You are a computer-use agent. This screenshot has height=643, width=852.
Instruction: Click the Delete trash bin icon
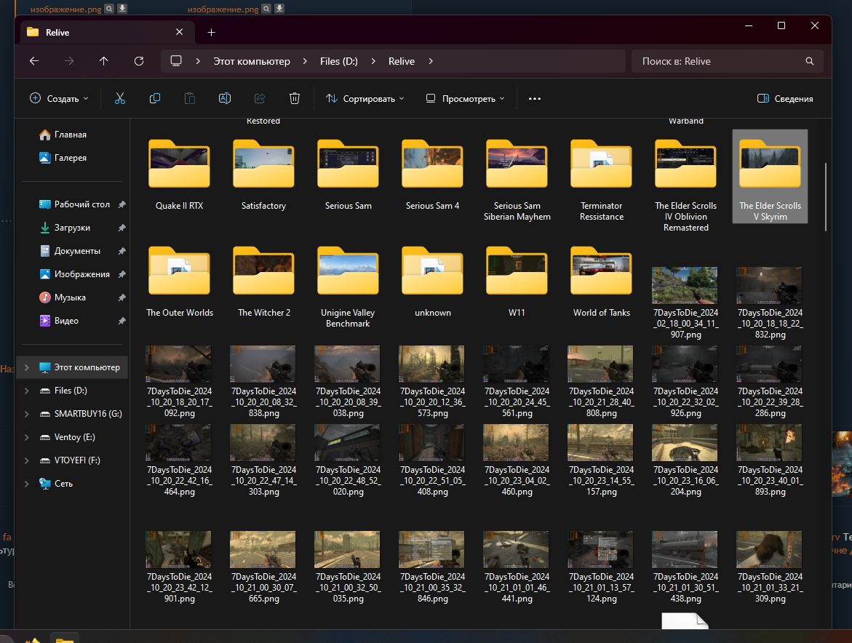[x=295, y=98]
